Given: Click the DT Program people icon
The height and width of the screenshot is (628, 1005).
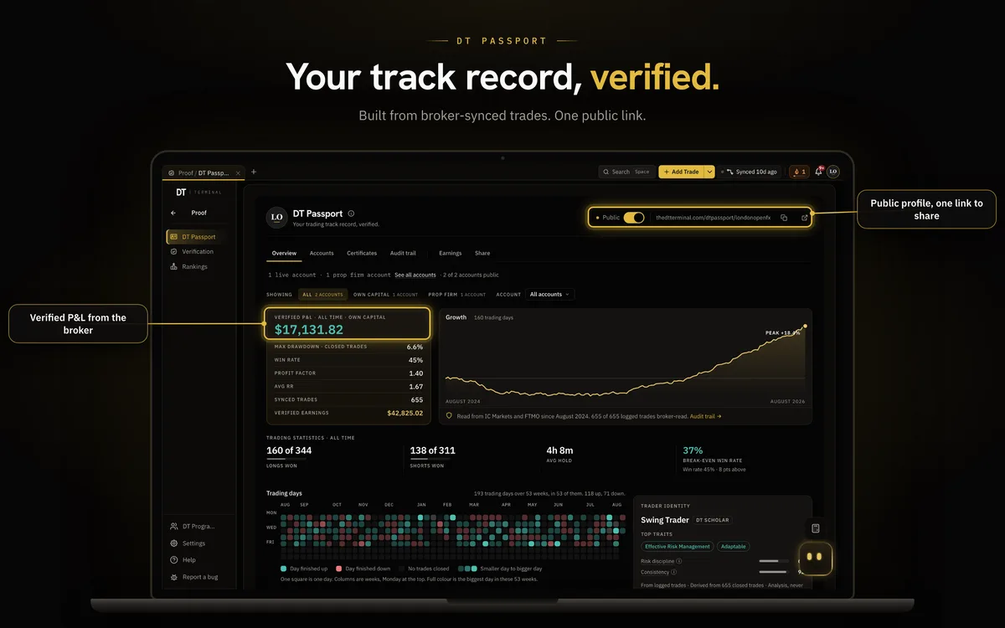Looking at the screenshot, I should (x=173, y=527).
